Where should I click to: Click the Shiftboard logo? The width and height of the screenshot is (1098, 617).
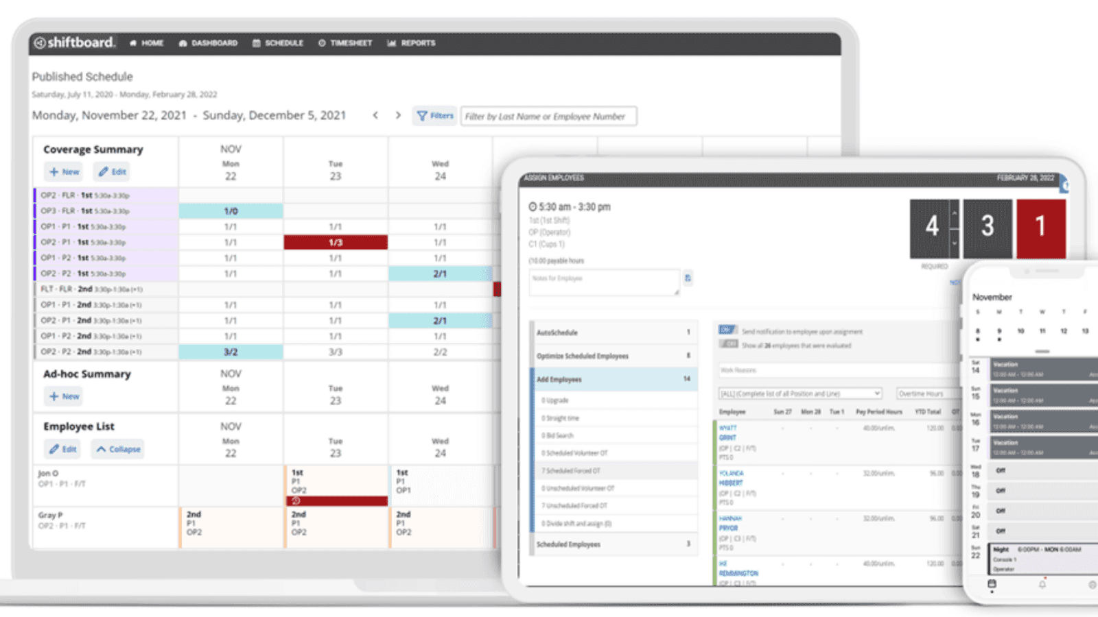coord(75,42)
